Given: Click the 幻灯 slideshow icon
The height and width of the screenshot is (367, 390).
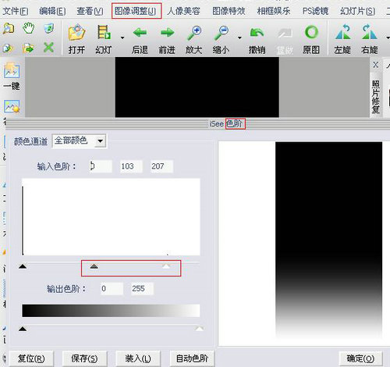Looking at the screenshot, I should click(x=104, y=33).
